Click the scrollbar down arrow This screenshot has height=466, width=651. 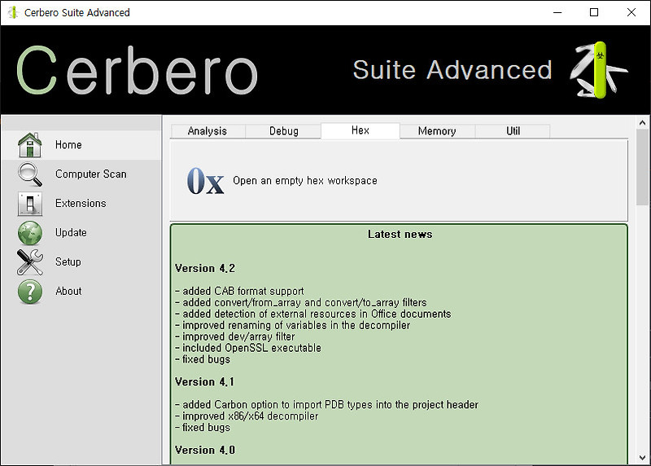coord(642,458)
